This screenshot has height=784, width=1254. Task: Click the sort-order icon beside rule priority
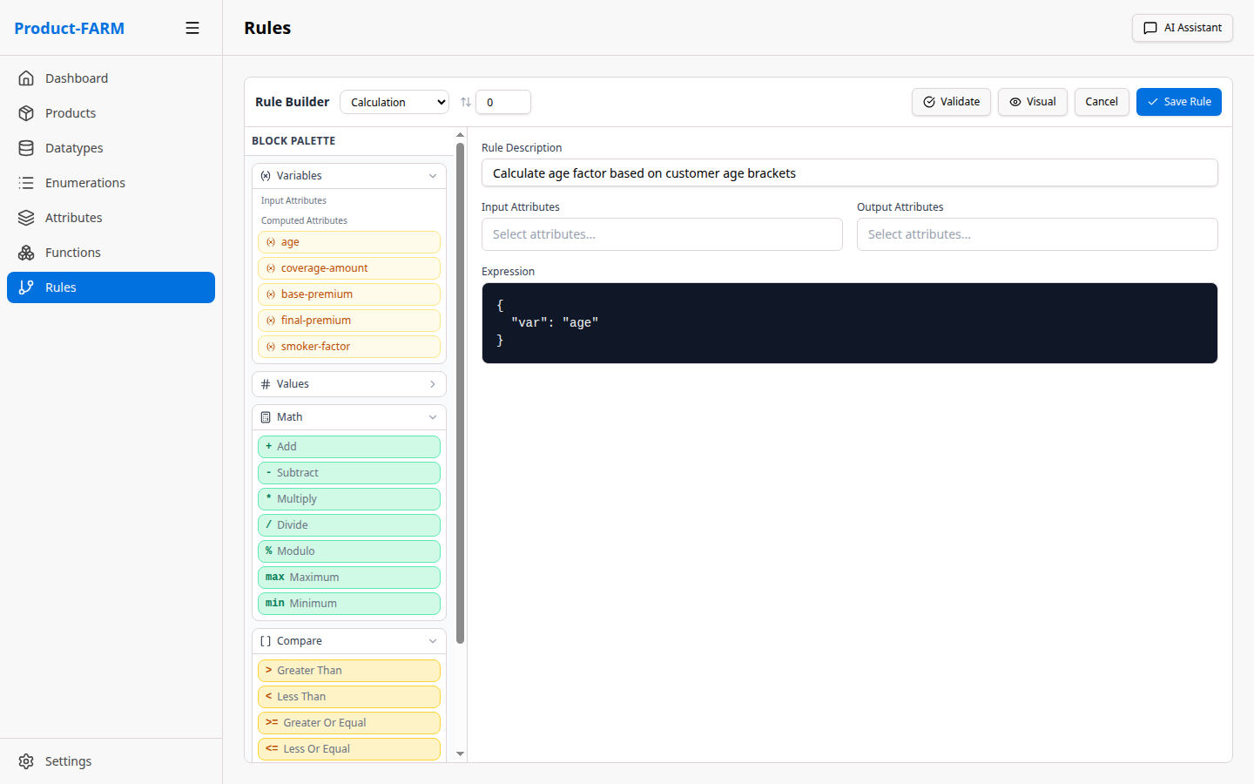(465, 102)
